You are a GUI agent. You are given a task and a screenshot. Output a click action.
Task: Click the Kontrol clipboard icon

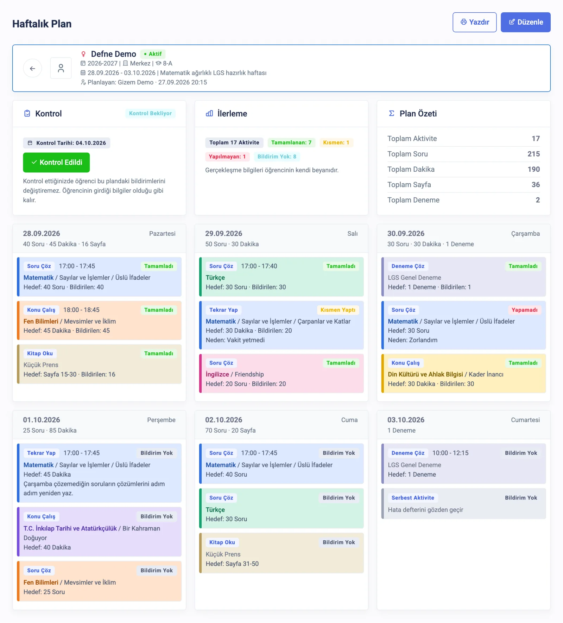click(27, 113)
